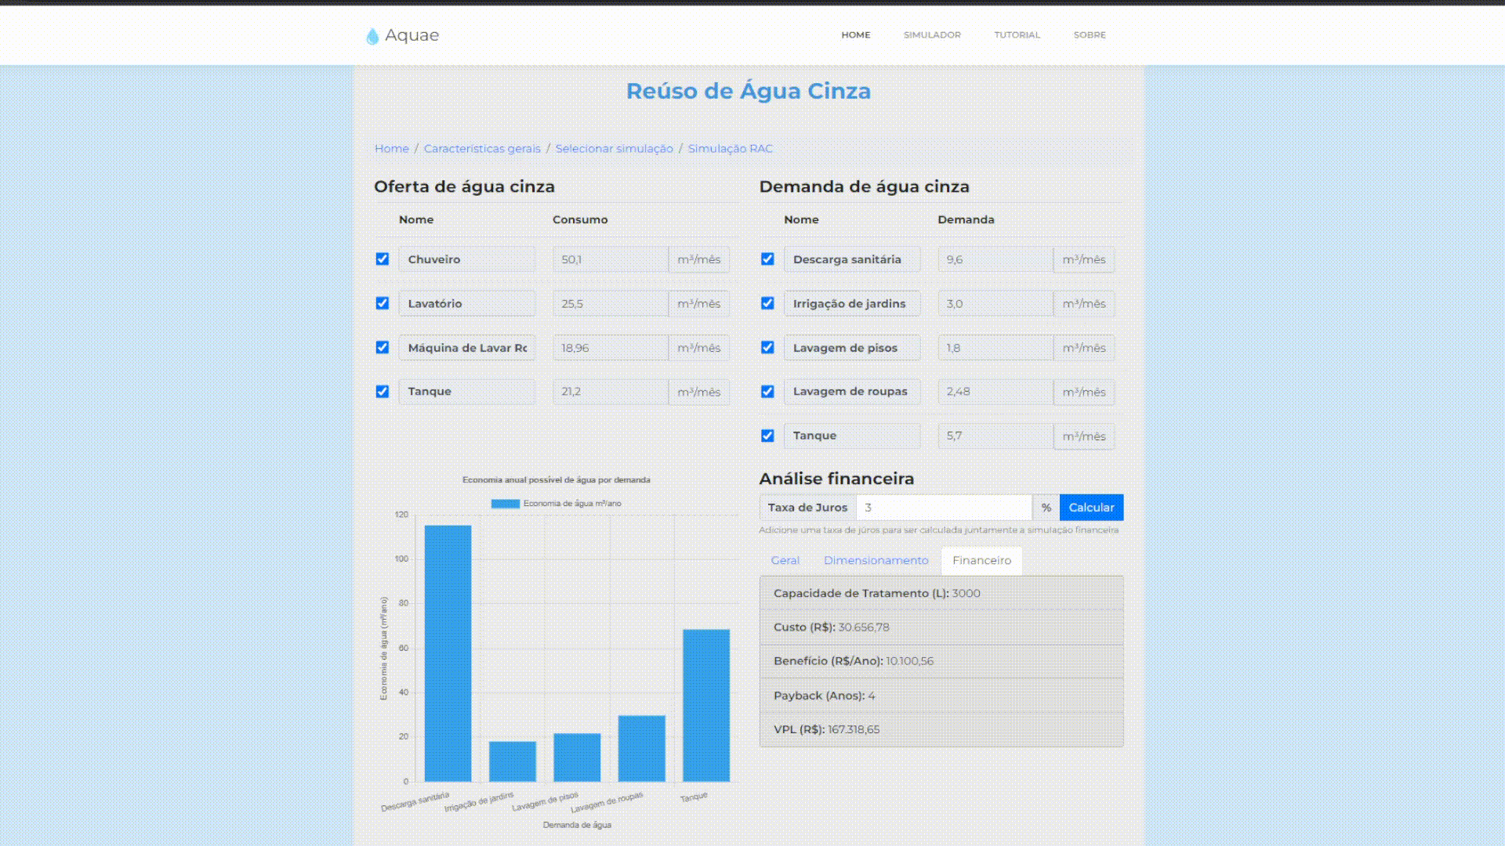Uncheck the Chuveiro checkbox
The image size is (1505, 846).
pos(383,259)
